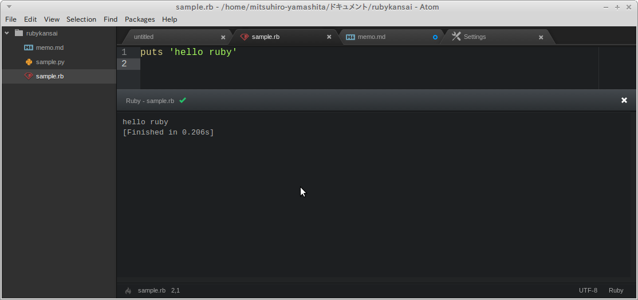
Task: Close the Ruby script output panel
Action: [x=624, y=100]
